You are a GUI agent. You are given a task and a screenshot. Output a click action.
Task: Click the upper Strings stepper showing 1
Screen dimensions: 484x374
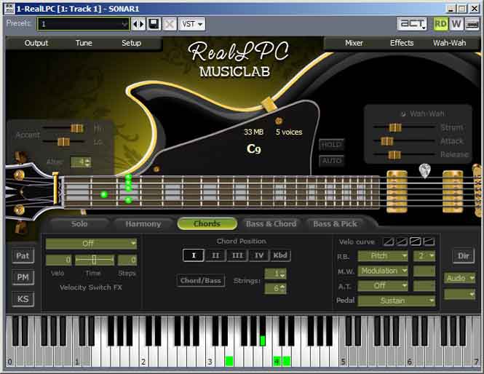(275, 274)
